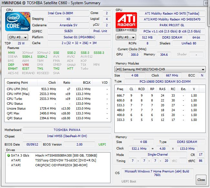210x188 pixels.
Task: Click the memory clock 532.1 MHz field
Action: 139,149
